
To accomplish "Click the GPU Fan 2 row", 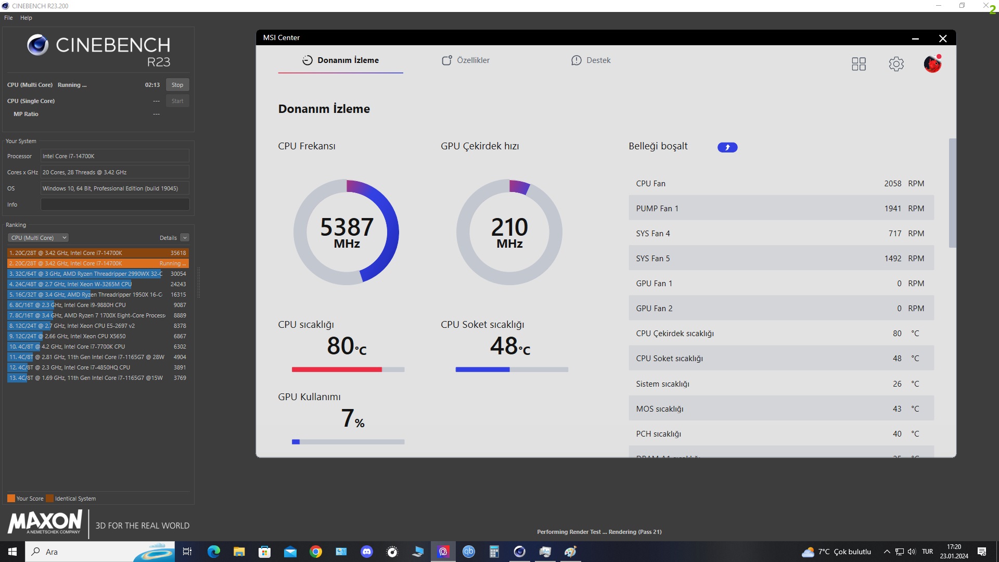I will [781, 308].
